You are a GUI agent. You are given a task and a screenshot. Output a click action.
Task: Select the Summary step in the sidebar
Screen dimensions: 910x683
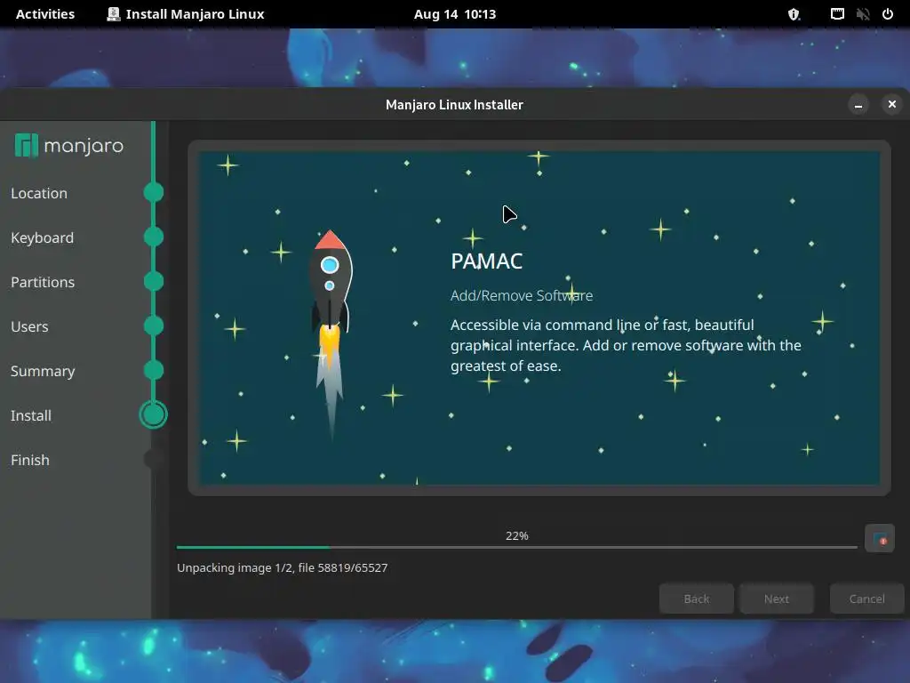(x=43, y=371)
